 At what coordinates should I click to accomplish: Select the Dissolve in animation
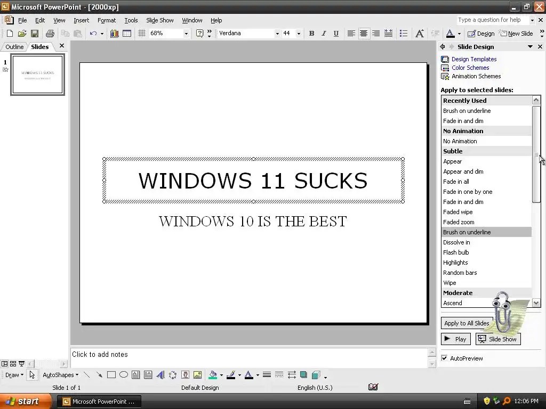click(486, 242)
